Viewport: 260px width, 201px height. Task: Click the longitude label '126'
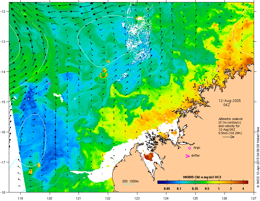(x=225, y=198)
